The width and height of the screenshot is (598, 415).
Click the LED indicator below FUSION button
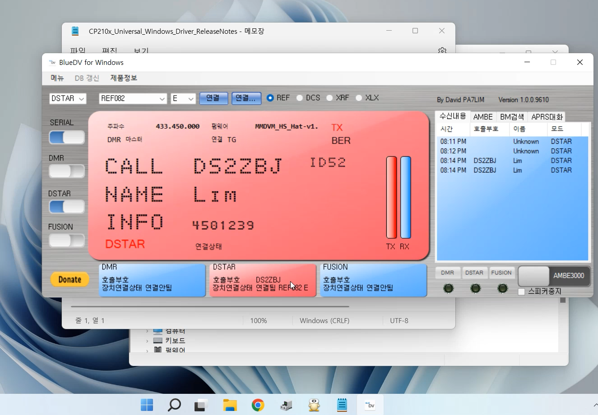[x=502, y=288]
